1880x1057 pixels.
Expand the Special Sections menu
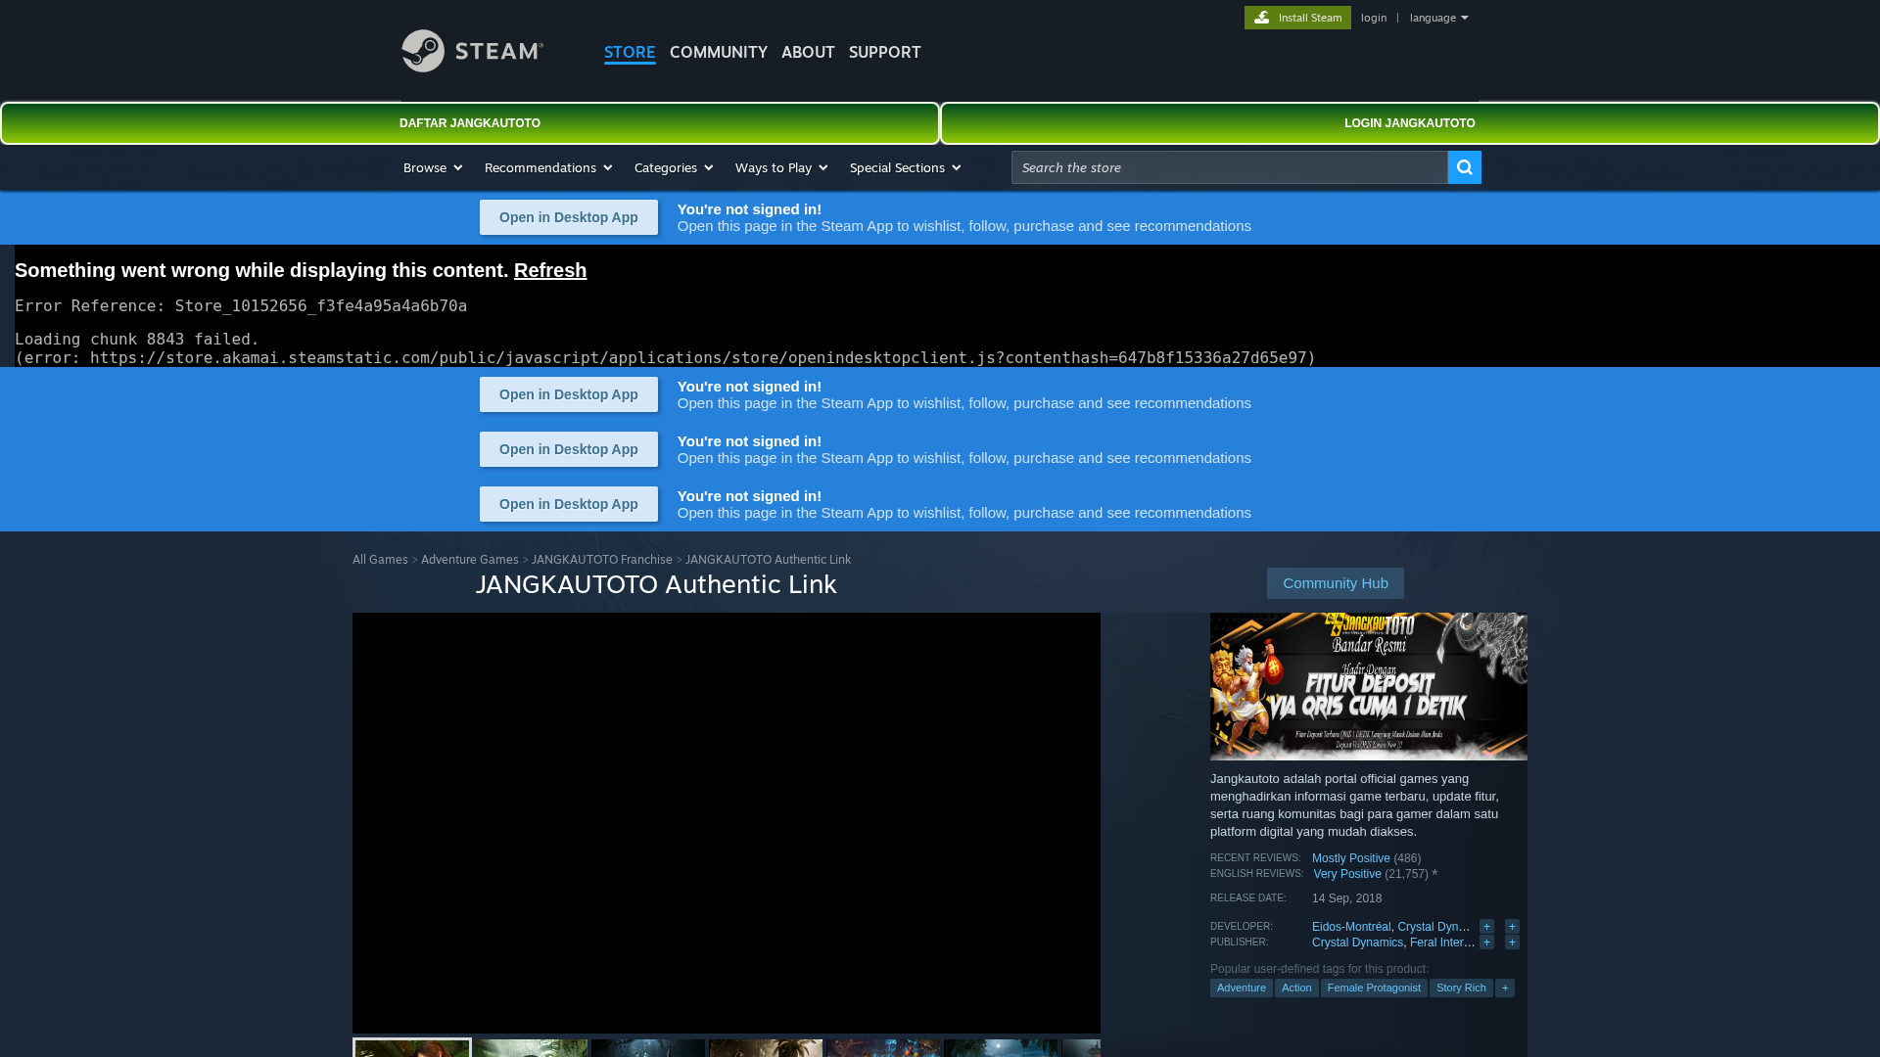[x=905, y=167]
